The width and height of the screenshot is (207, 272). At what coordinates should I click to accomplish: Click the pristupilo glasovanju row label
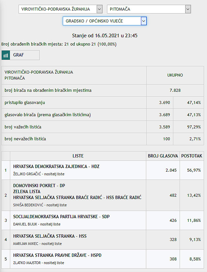[x=25, y=103]
